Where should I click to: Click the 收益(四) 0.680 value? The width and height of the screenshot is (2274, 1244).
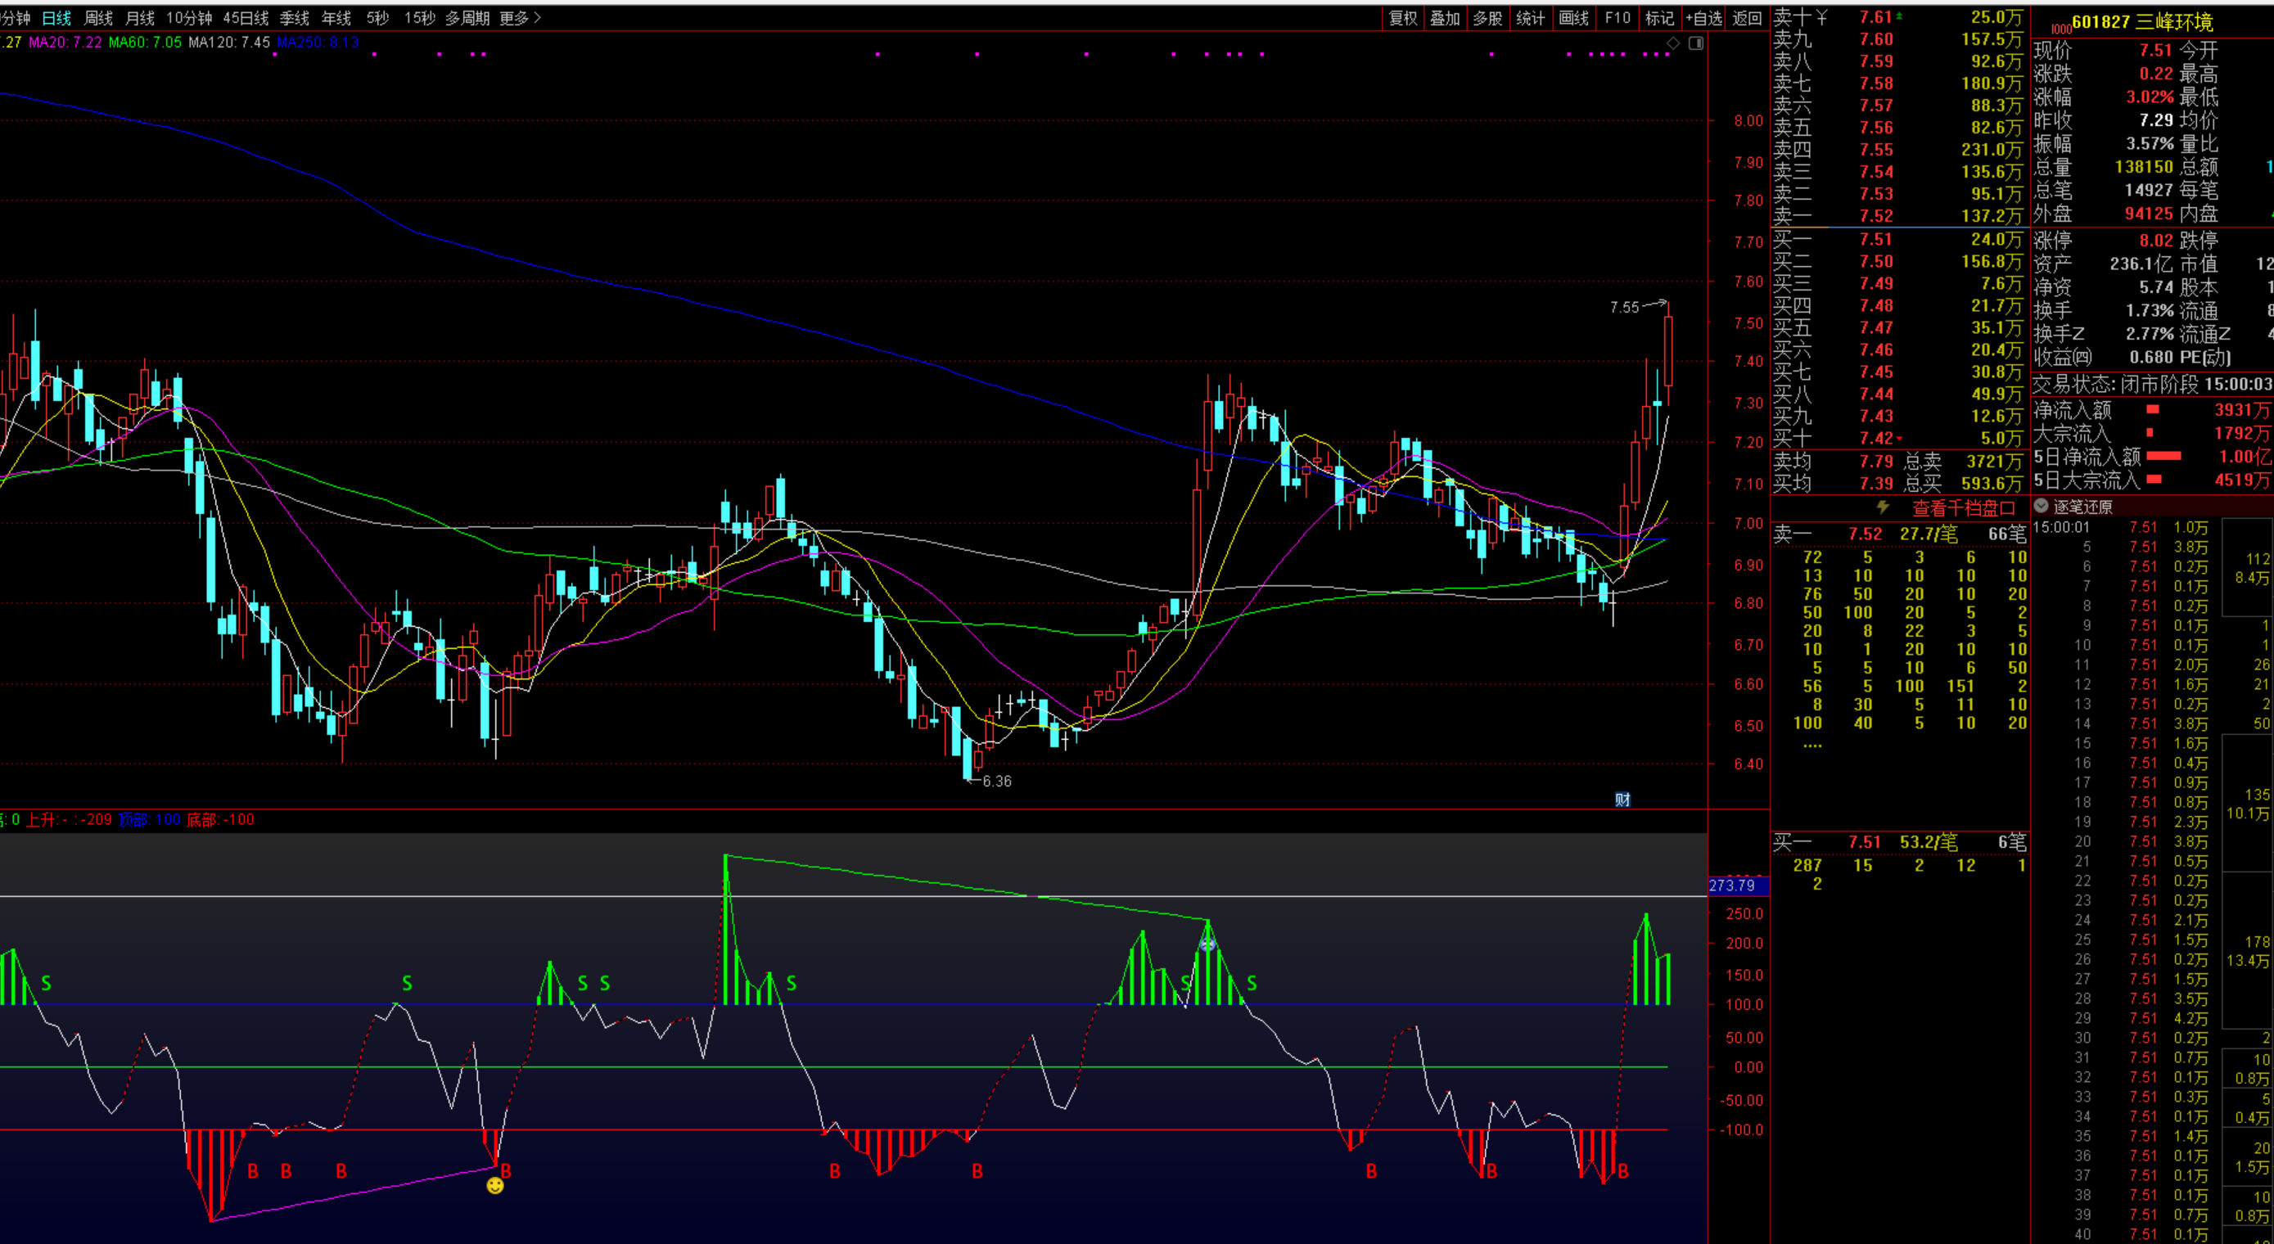pyautogui.click(x=2151, y=358)
